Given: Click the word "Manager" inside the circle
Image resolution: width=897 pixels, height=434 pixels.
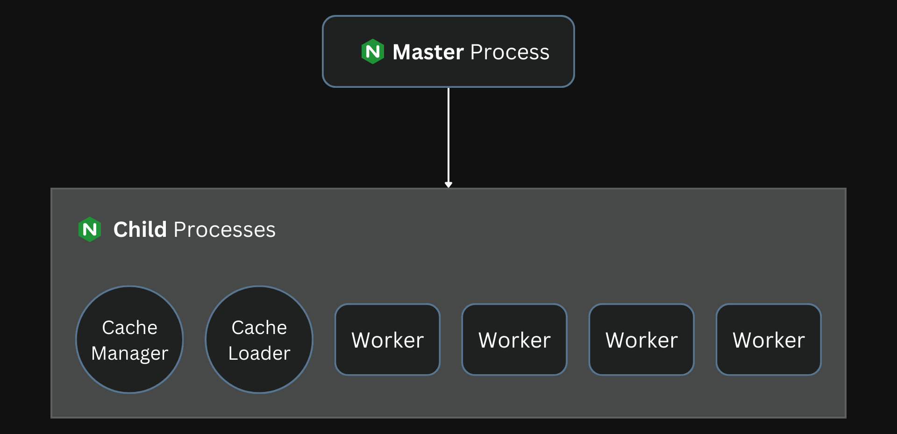Looking at the screenshot, I should click(129, 354).
